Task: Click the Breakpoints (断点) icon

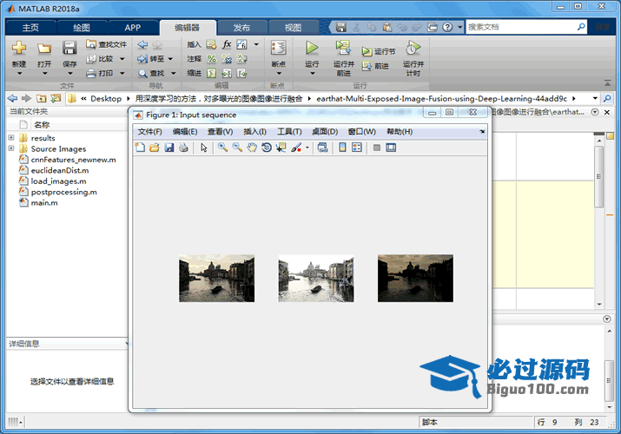Action: point(278,49)
